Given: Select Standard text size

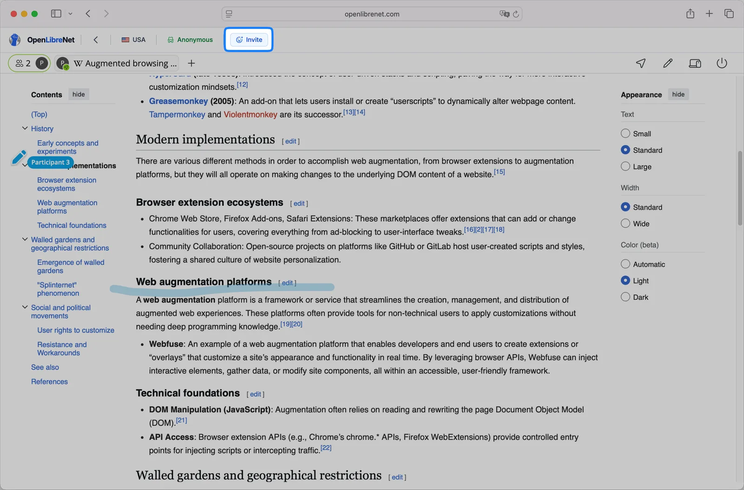Looking at the screenshot, I should (625, 150).
